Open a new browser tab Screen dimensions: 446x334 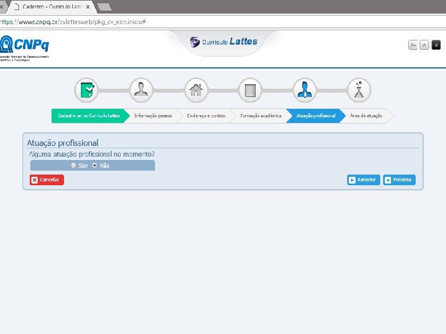click(104, 7)
